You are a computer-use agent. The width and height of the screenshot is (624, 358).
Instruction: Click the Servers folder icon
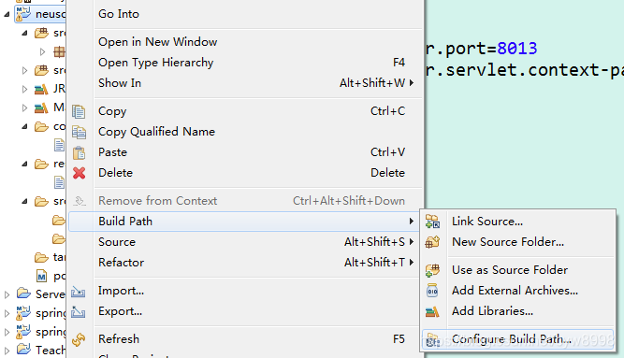(x=23, y=294)
